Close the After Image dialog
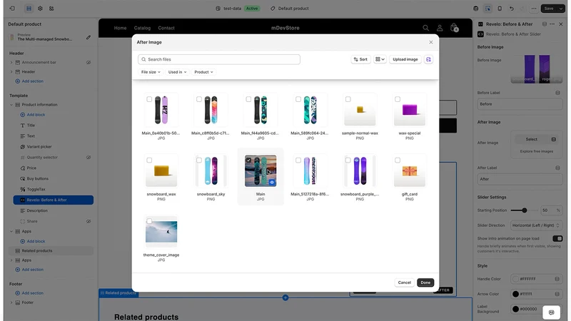The width and height of the screenshot is (571, 321). [431, 42]
